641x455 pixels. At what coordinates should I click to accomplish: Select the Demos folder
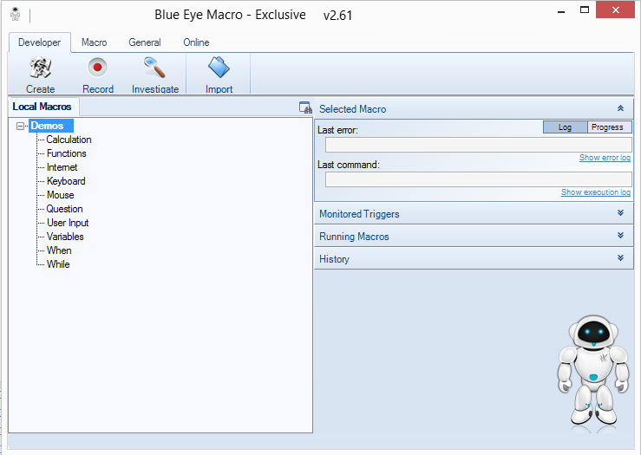pyautogui.click(x=50, y=126)
